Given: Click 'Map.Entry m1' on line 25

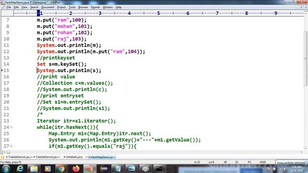Looking at the screenshot, I should click(x=66, y=134).
